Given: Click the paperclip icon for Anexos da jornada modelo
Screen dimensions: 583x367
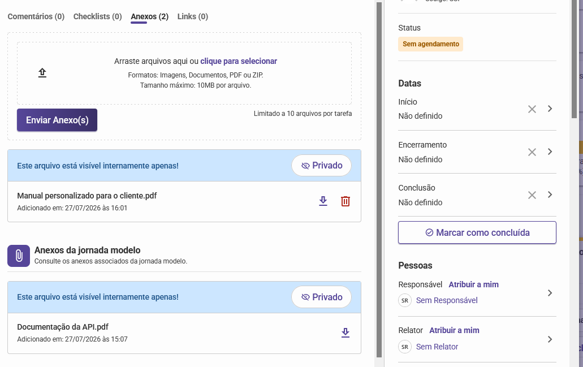Looking at the screenshot, I should 19,256.
